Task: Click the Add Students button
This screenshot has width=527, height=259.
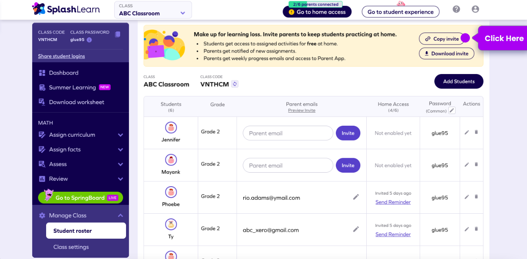Action: [x=458, y=81]
